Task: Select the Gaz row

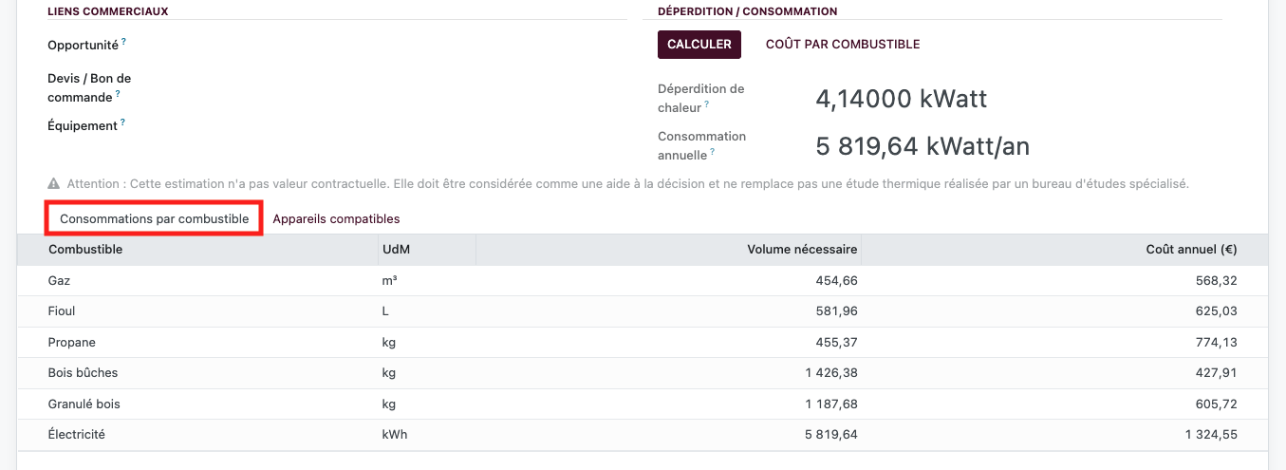Action: tap(643, 280)
